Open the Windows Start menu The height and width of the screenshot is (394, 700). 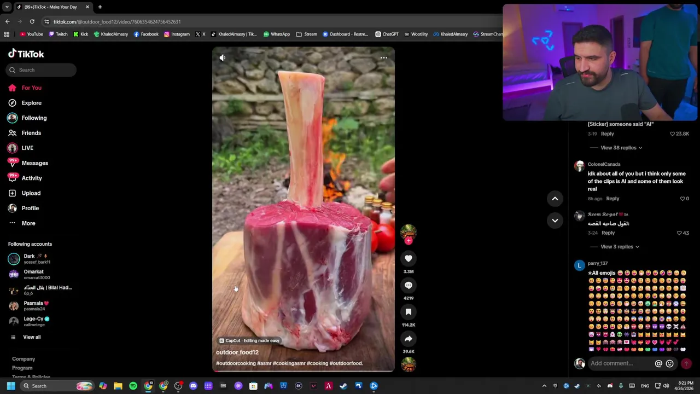point(11,386)
